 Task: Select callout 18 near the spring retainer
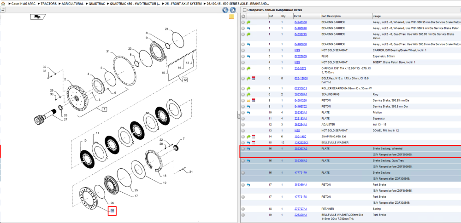pyautogui.click(x=165, y=176)
